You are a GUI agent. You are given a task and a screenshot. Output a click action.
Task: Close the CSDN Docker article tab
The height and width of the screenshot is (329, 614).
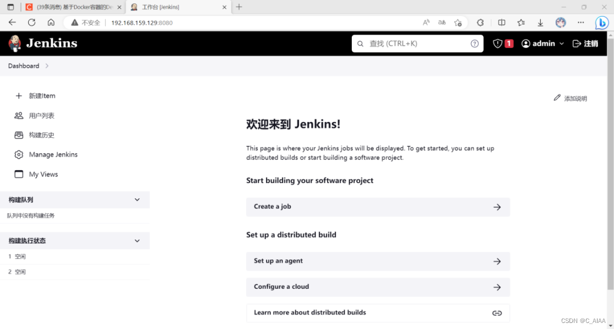pos(119,7)
